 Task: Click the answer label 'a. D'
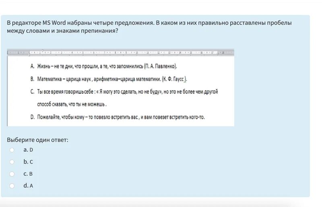[x=28, y=150]
